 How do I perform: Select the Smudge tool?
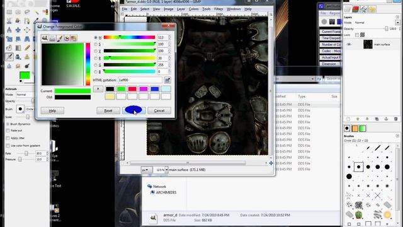[x=18, y=66]
